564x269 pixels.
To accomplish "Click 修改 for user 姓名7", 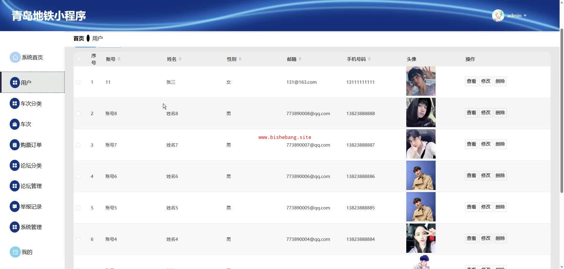I will (x=486, y=144).
